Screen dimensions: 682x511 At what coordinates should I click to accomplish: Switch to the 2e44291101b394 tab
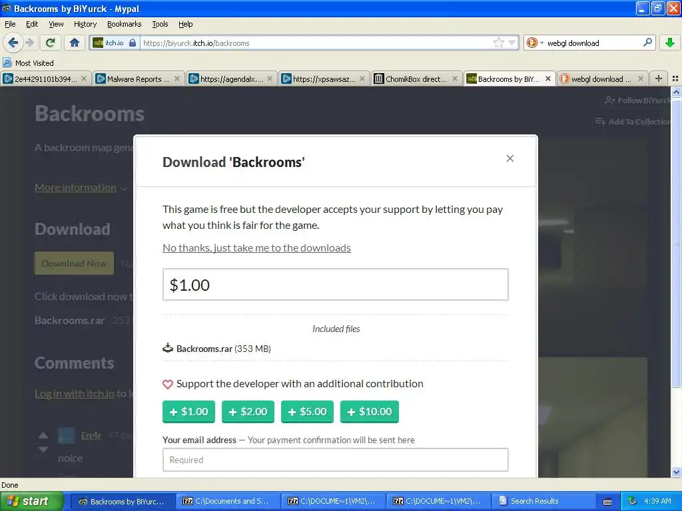click(46, 79)
